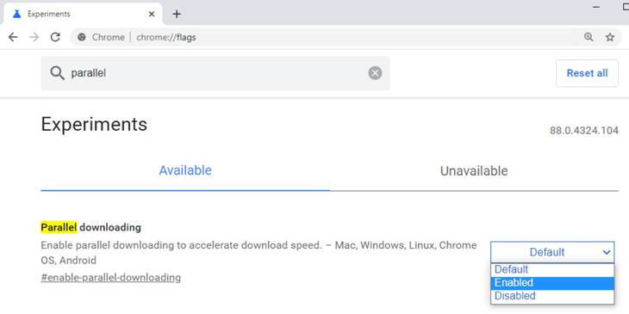
Task: Click the Reset all button
Action: 587,73
